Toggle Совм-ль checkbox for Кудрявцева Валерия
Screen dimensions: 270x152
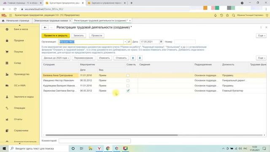(128, 86)
